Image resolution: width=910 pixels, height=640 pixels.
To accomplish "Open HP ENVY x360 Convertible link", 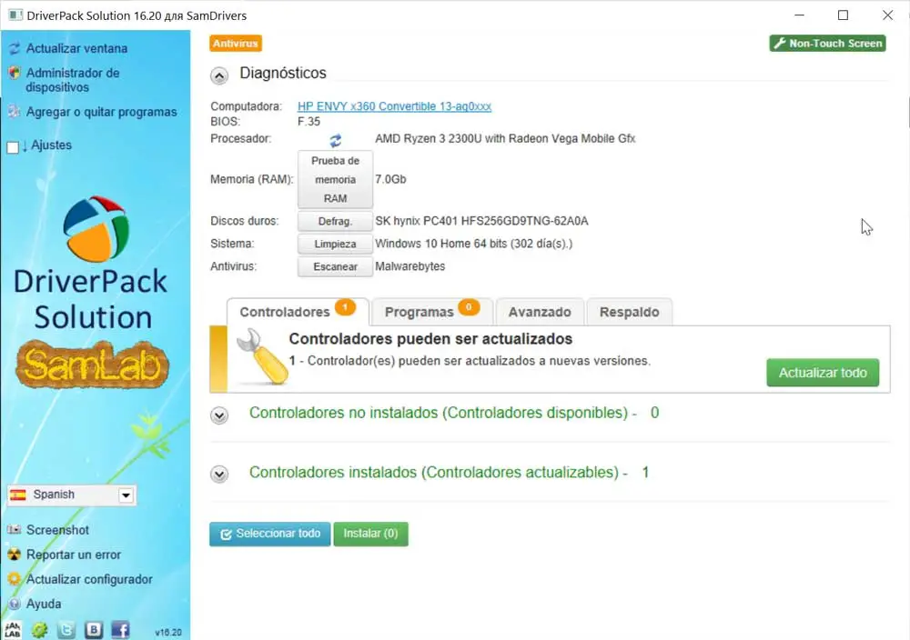I will click(395, 106).
